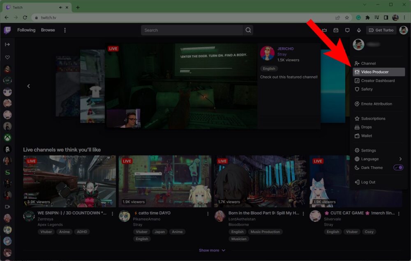411x261 pixels.
Task: Click Show more below live channels
Action: click(212, 250)
